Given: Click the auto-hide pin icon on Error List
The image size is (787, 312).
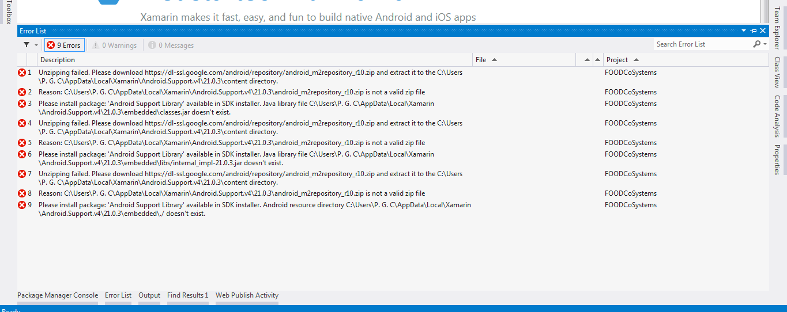Looking at the screenshot, I should [x=754, y=31].
